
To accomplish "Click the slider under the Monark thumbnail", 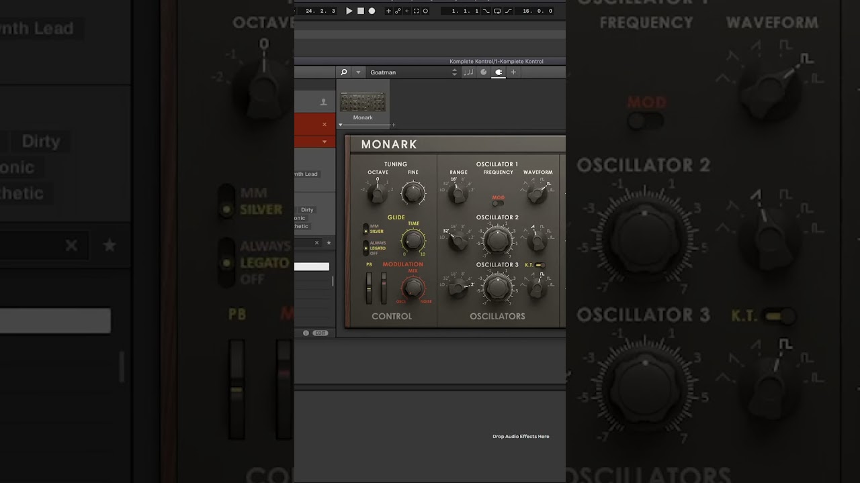I will pyautogui.click(x=366, y=125).
